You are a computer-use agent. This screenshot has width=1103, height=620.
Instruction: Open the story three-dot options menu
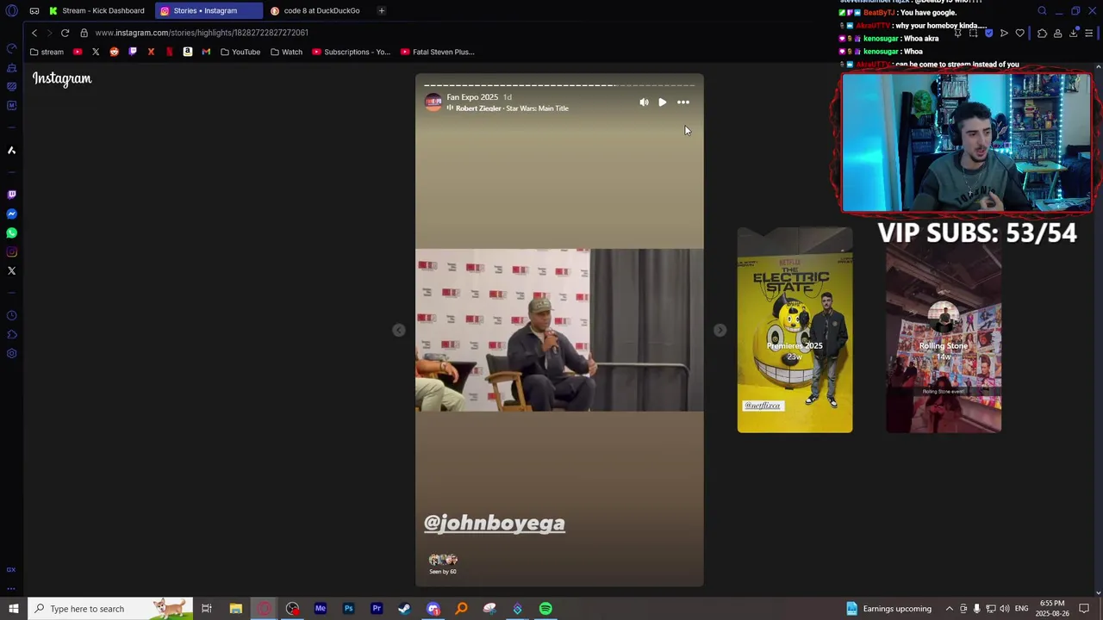[683, 102]
